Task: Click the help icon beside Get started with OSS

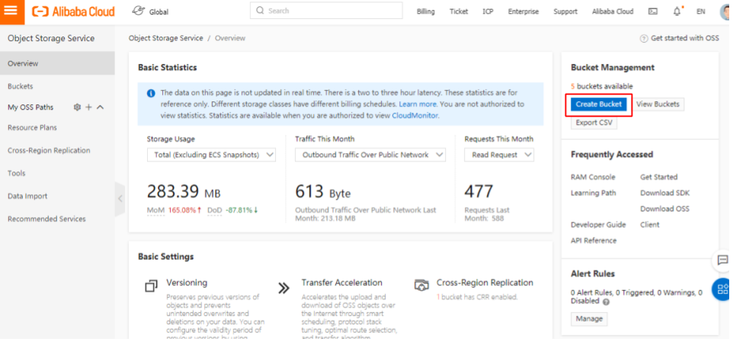Action: point(644,38)
